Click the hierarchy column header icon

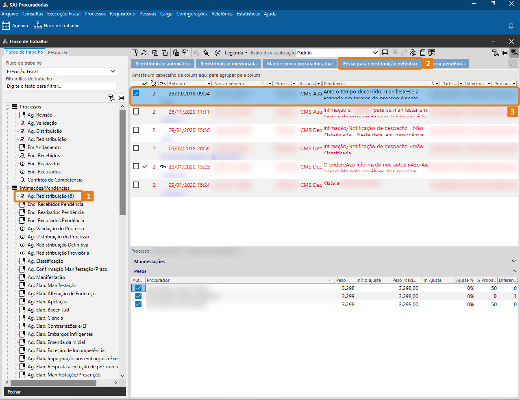pos(153,84)
